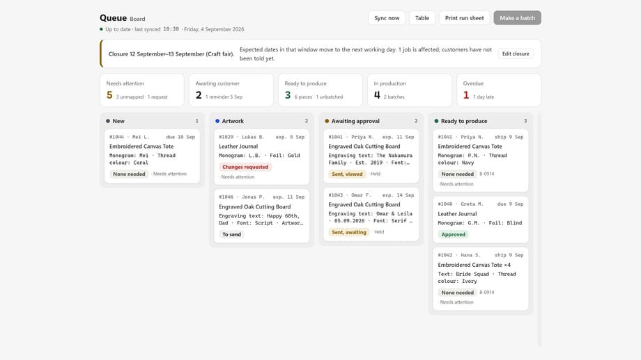Open Lukas B. Leather Journal card
This screenshot has height=360, width=641.
(262, 157)
